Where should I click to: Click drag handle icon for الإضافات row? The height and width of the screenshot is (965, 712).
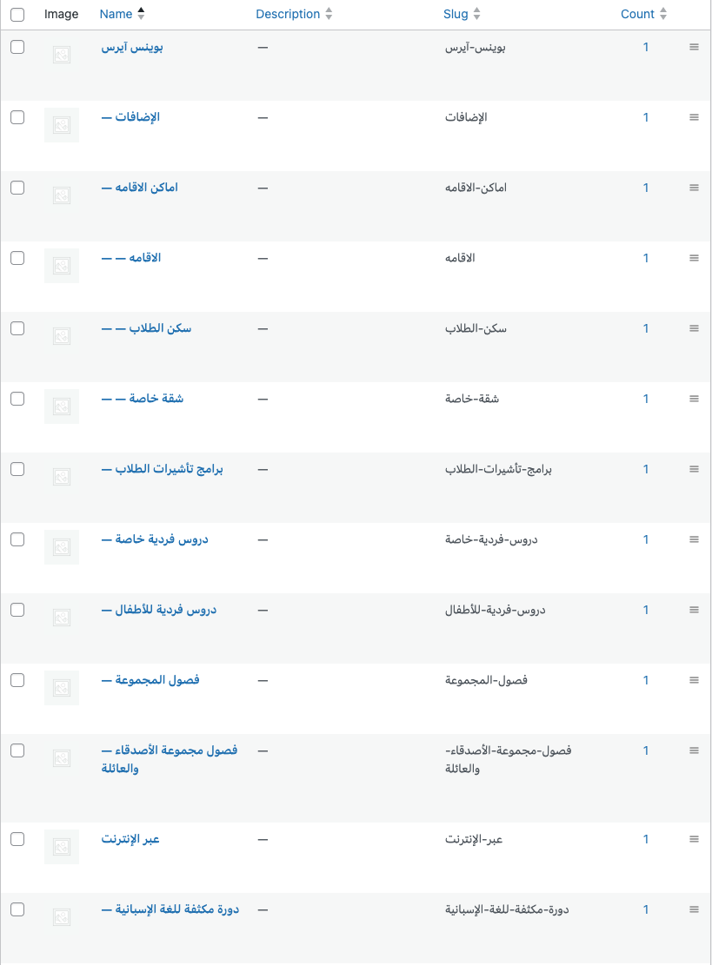(x=694, y=117)
